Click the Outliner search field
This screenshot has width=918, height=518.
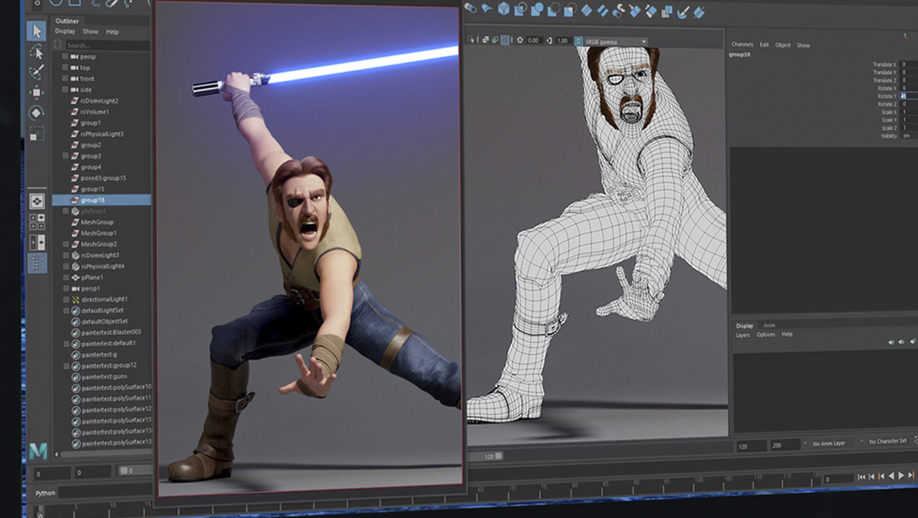tap(106, 45)
